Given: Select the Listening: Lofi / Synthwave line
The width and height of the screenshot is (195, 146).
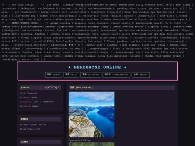Looking at the screenshot, I should point(37,102).
